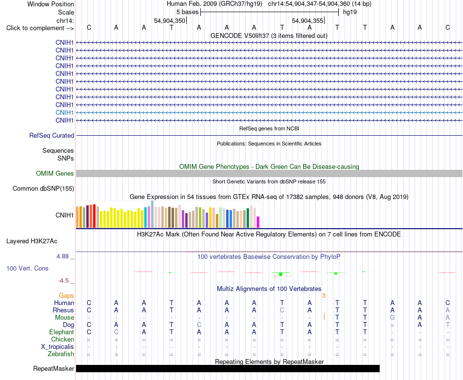Click the Scale label
Image resolution: width=463 pixels, height=380 pixels.
(x=66, y=12)
